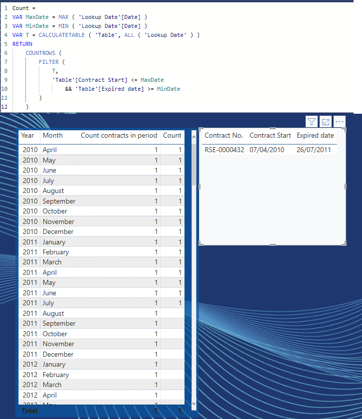Place cursor on the 'Count =' line

point(24,8)
